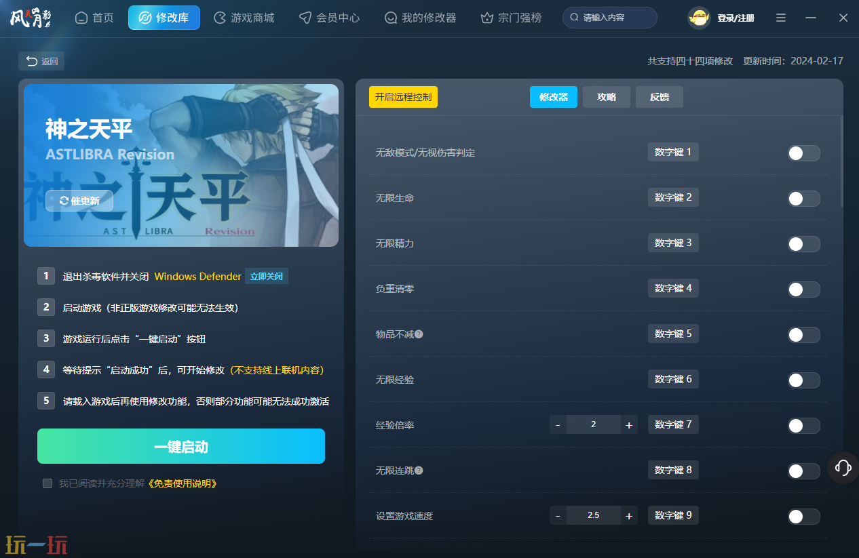Enable 无限经验 switch
This screenshot has width=859, height=558.
click(x=804, y=380)
